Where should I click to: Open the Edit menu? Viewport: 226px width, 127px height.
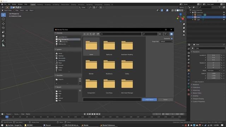click(x=9, y=4)
